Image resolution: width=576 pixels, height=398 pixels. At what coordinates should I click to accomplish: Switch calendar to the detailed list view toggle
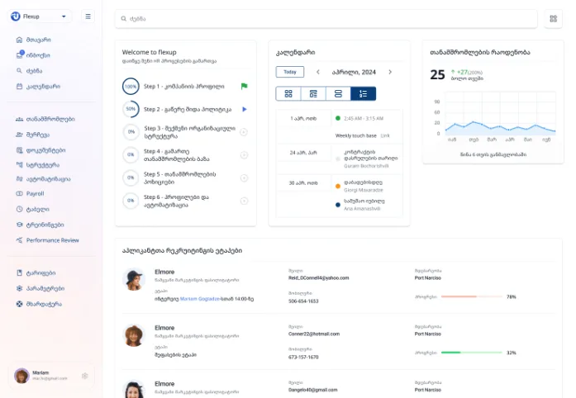point(313,93)
